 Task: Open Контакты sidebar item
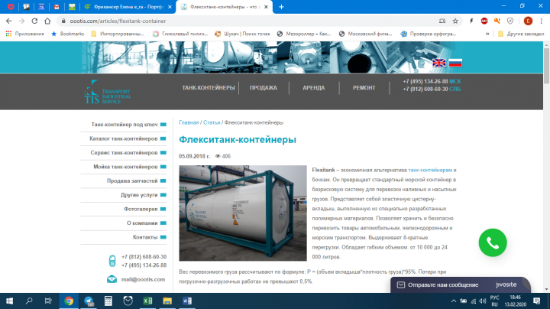pos(145,237)
